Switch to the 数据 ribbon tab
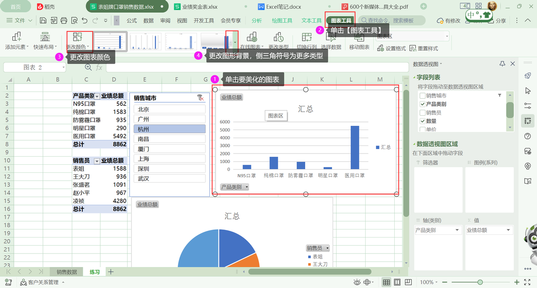Viewport: 537px width, 288px height. [149, 21]
